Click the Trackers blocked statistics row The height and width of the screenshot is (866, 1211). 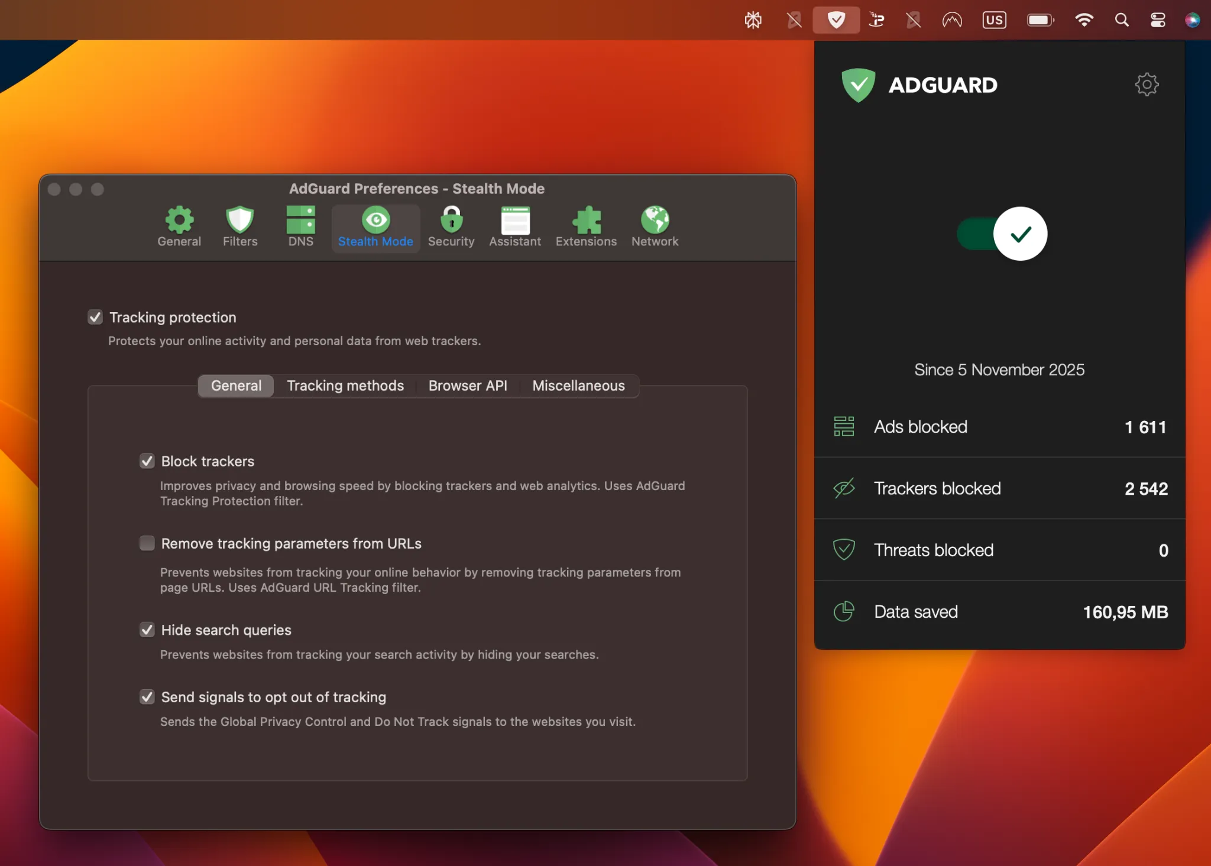coord(998,488)
